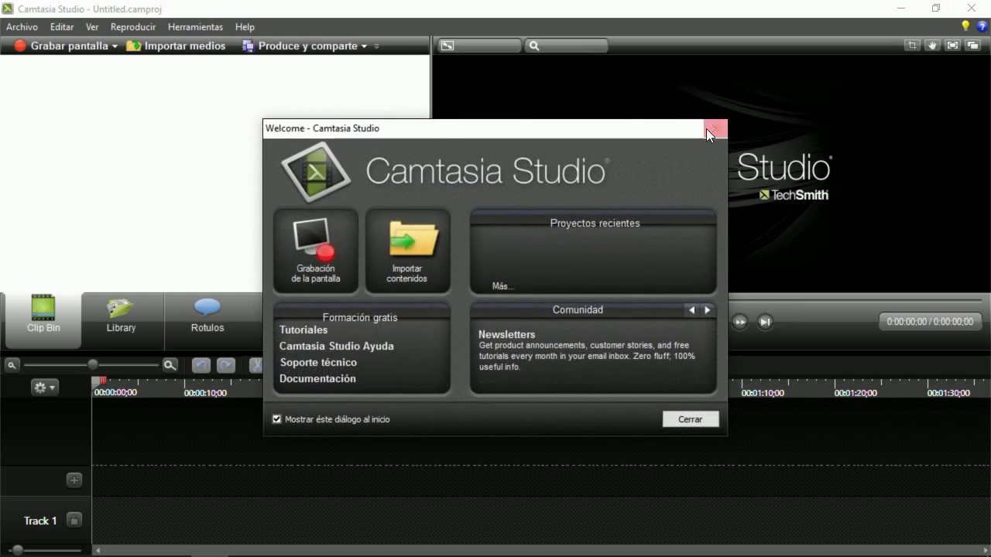
Task: Adjust the timeline zoom slider
Action: [x=93, y=364]
